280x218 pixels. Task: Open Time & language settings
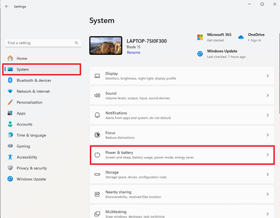[43, 135]
